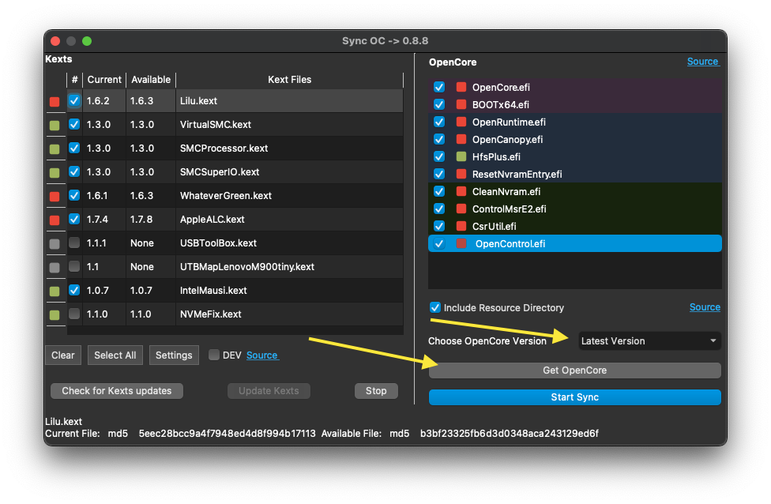This screenshot has height=504, width=771.
Task: Select the IntelMausi.kext file name
Action: point(213,291)
